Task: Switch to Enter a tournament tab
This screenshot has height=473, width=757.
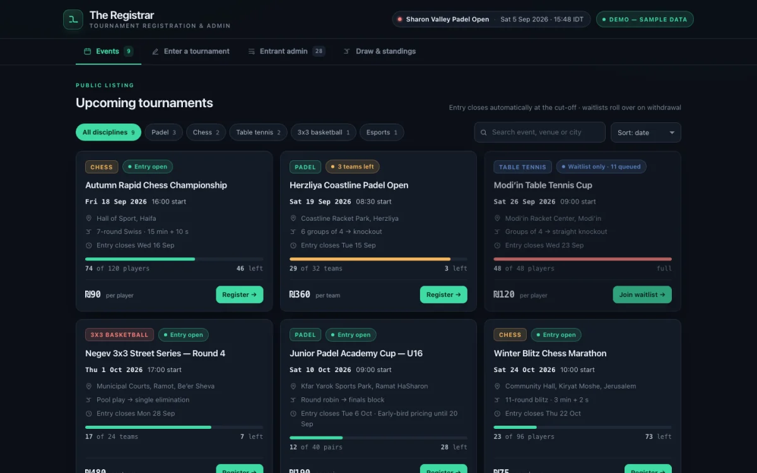Action: coord(191,52)
